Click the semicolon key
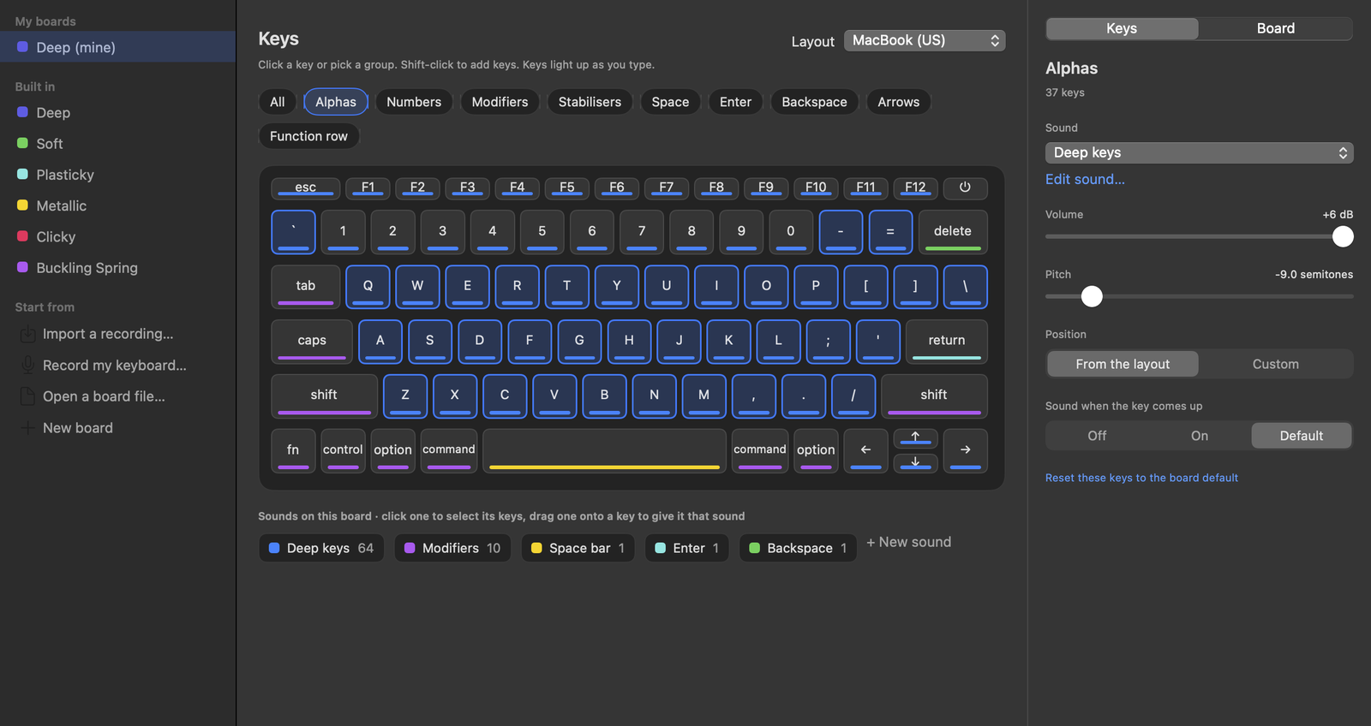1371x726 pixels. coord(828,342)
